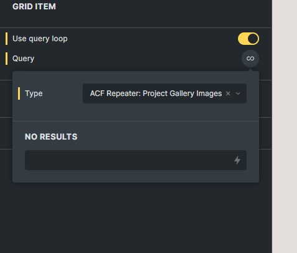Viewport: 297px width, 253px height.
Task: Clear the selected ACF Repeater type
Action: 228,93
